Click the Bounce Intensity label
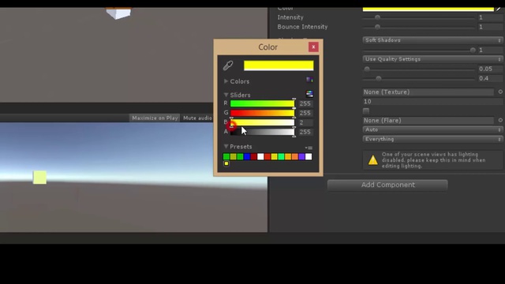505x284 pixels. (302, 27)
